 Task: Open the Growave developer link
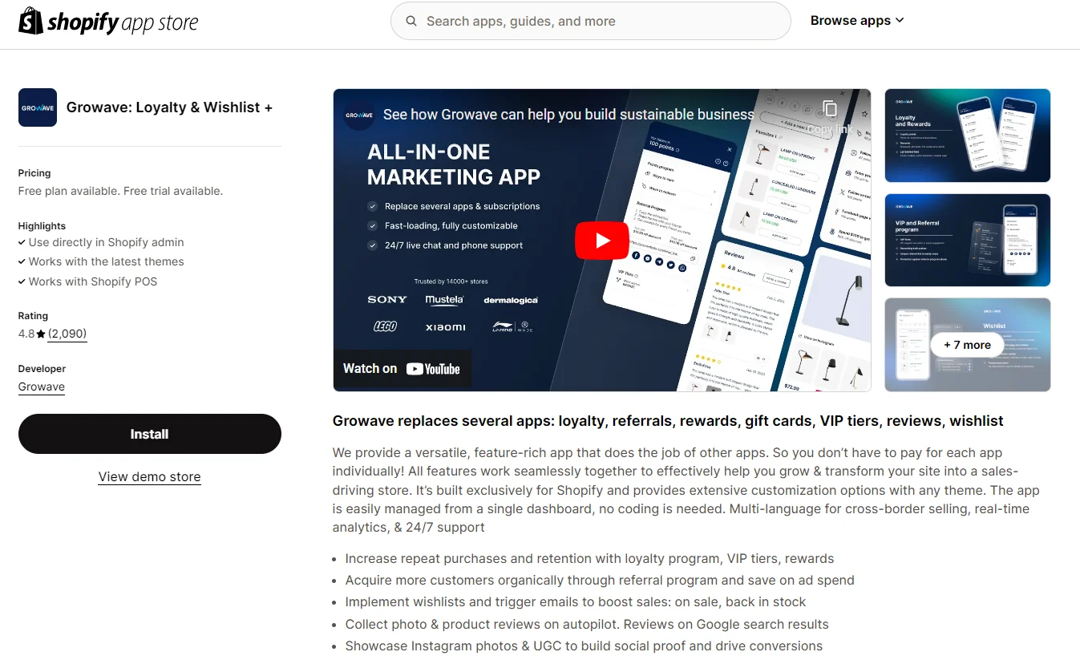42,387
